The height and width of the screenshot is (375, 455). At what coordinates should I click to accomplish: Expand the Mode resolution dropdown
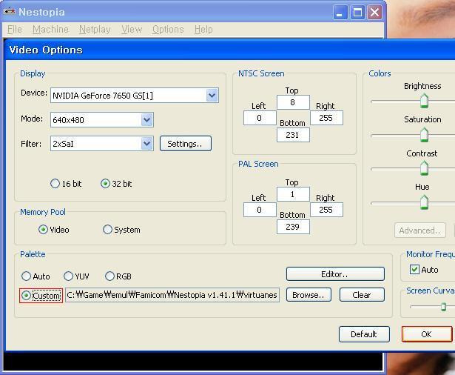pos(146,120)
